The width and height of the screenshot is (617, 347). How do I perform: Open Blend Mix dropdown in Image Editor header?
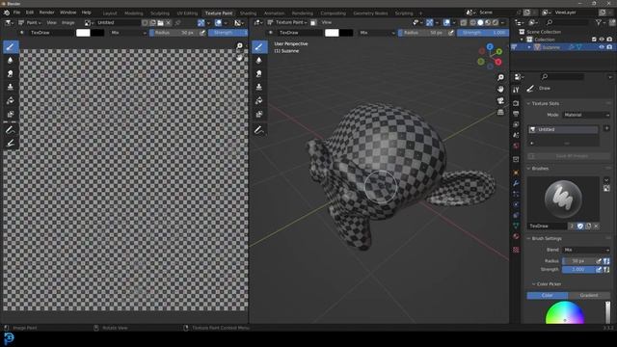[127, 33]
